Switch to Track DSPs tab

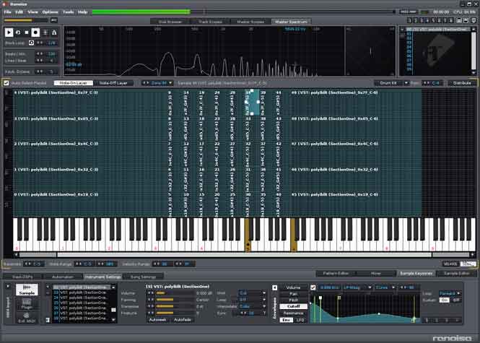point(22,277)
